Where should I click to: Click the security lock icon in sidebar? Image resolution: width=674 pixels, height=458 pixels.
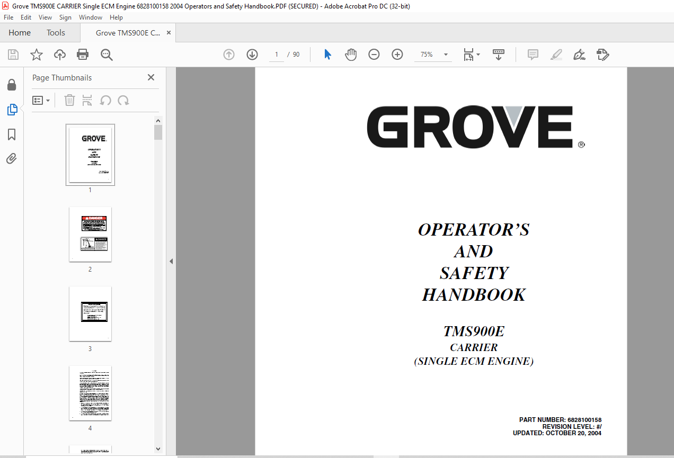pyautogui.click(x=12, y=85)
